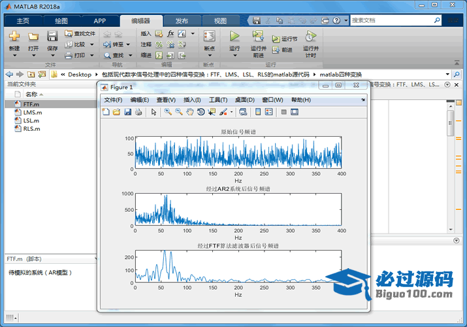Open the dropdown arrow next to 比较
This screenshot has width=467, height=327.
coord(91,44)
